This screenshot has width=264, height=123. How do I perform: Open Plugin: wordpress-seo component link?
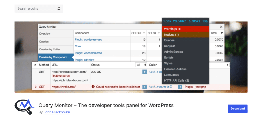click(x=88, y=40)
